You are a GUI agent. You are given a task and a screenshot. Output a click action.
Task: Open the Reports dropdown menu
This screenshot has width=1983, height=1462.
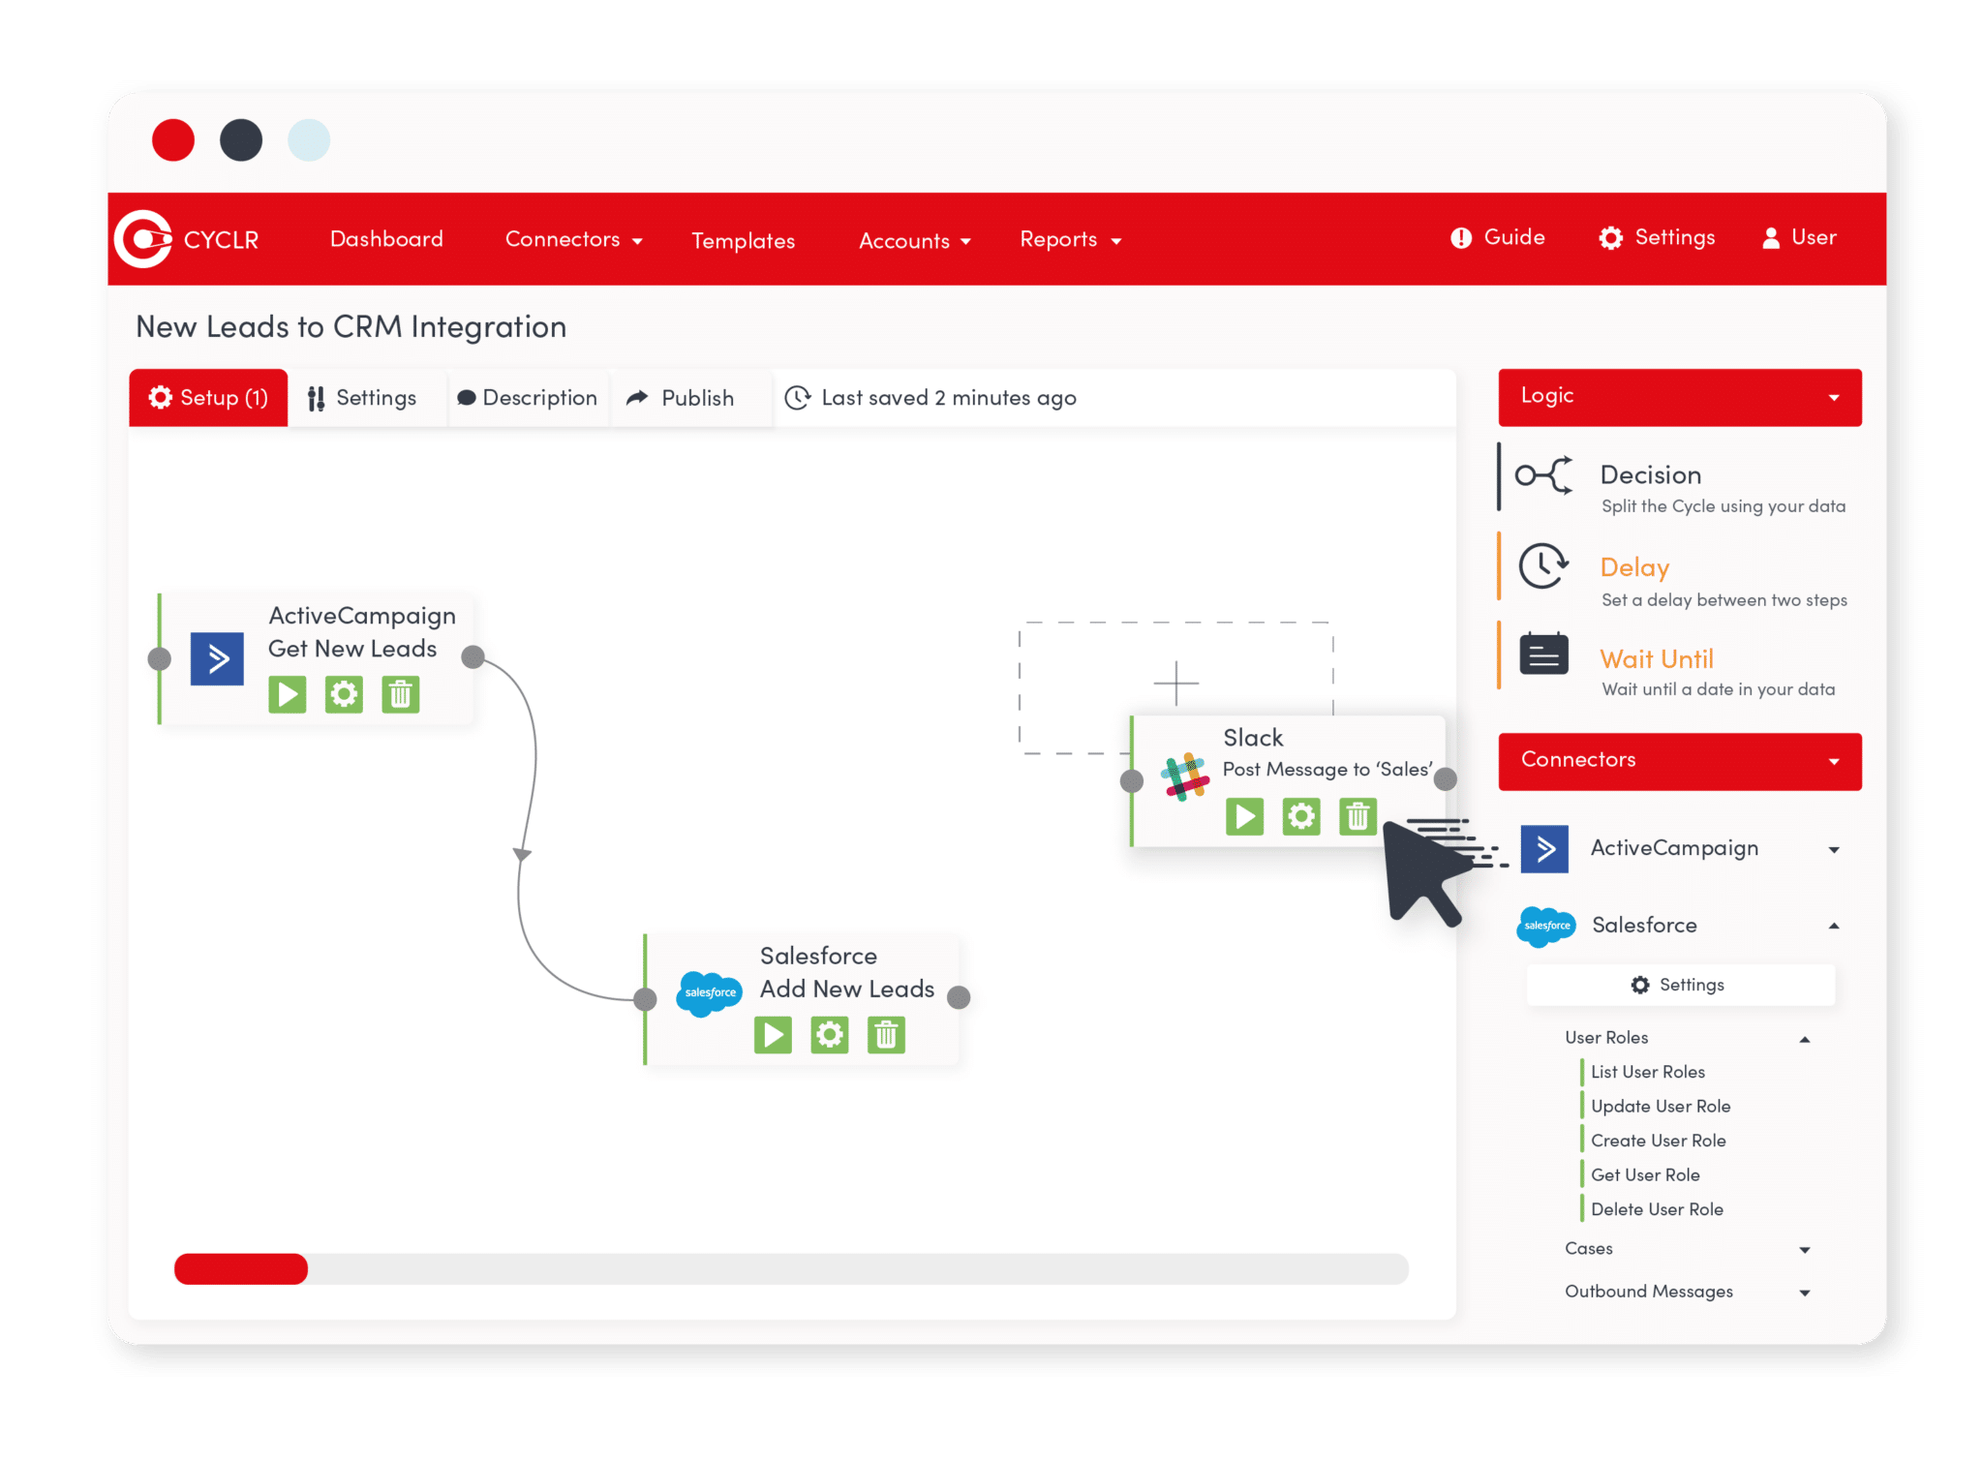(x=1070, y=239)
